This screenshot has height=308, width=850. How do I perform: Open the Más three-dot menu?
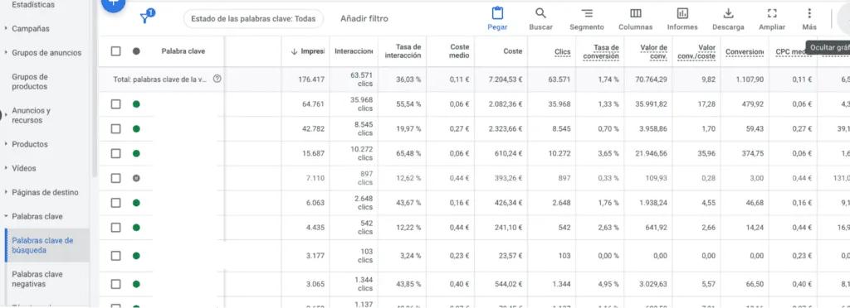click(x=809, y=13)
